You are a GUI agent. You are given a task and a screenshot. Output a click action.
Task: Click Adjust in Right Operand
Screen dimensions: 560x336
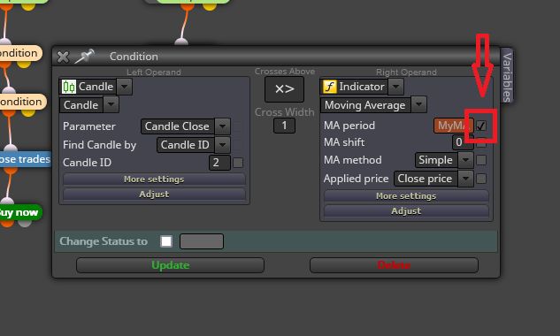pos(406,211)
